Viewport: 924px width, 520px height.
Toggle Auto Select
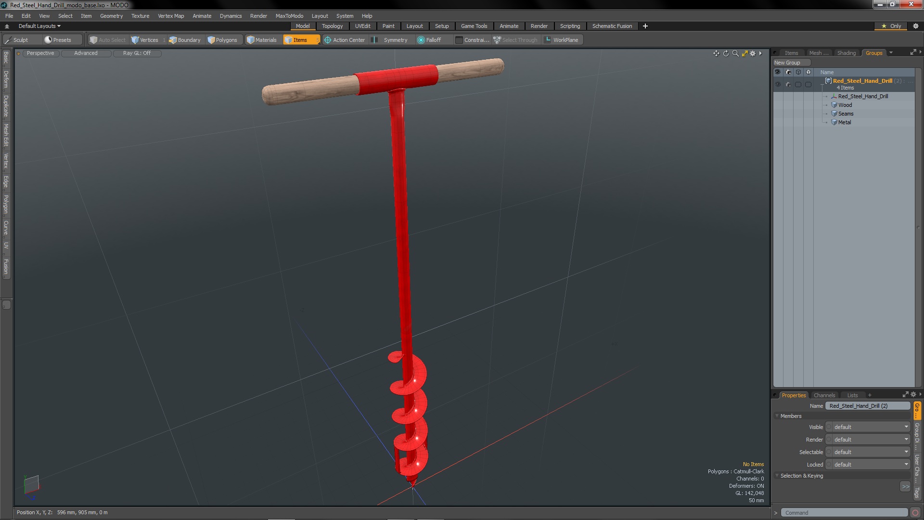click(108, 40)
